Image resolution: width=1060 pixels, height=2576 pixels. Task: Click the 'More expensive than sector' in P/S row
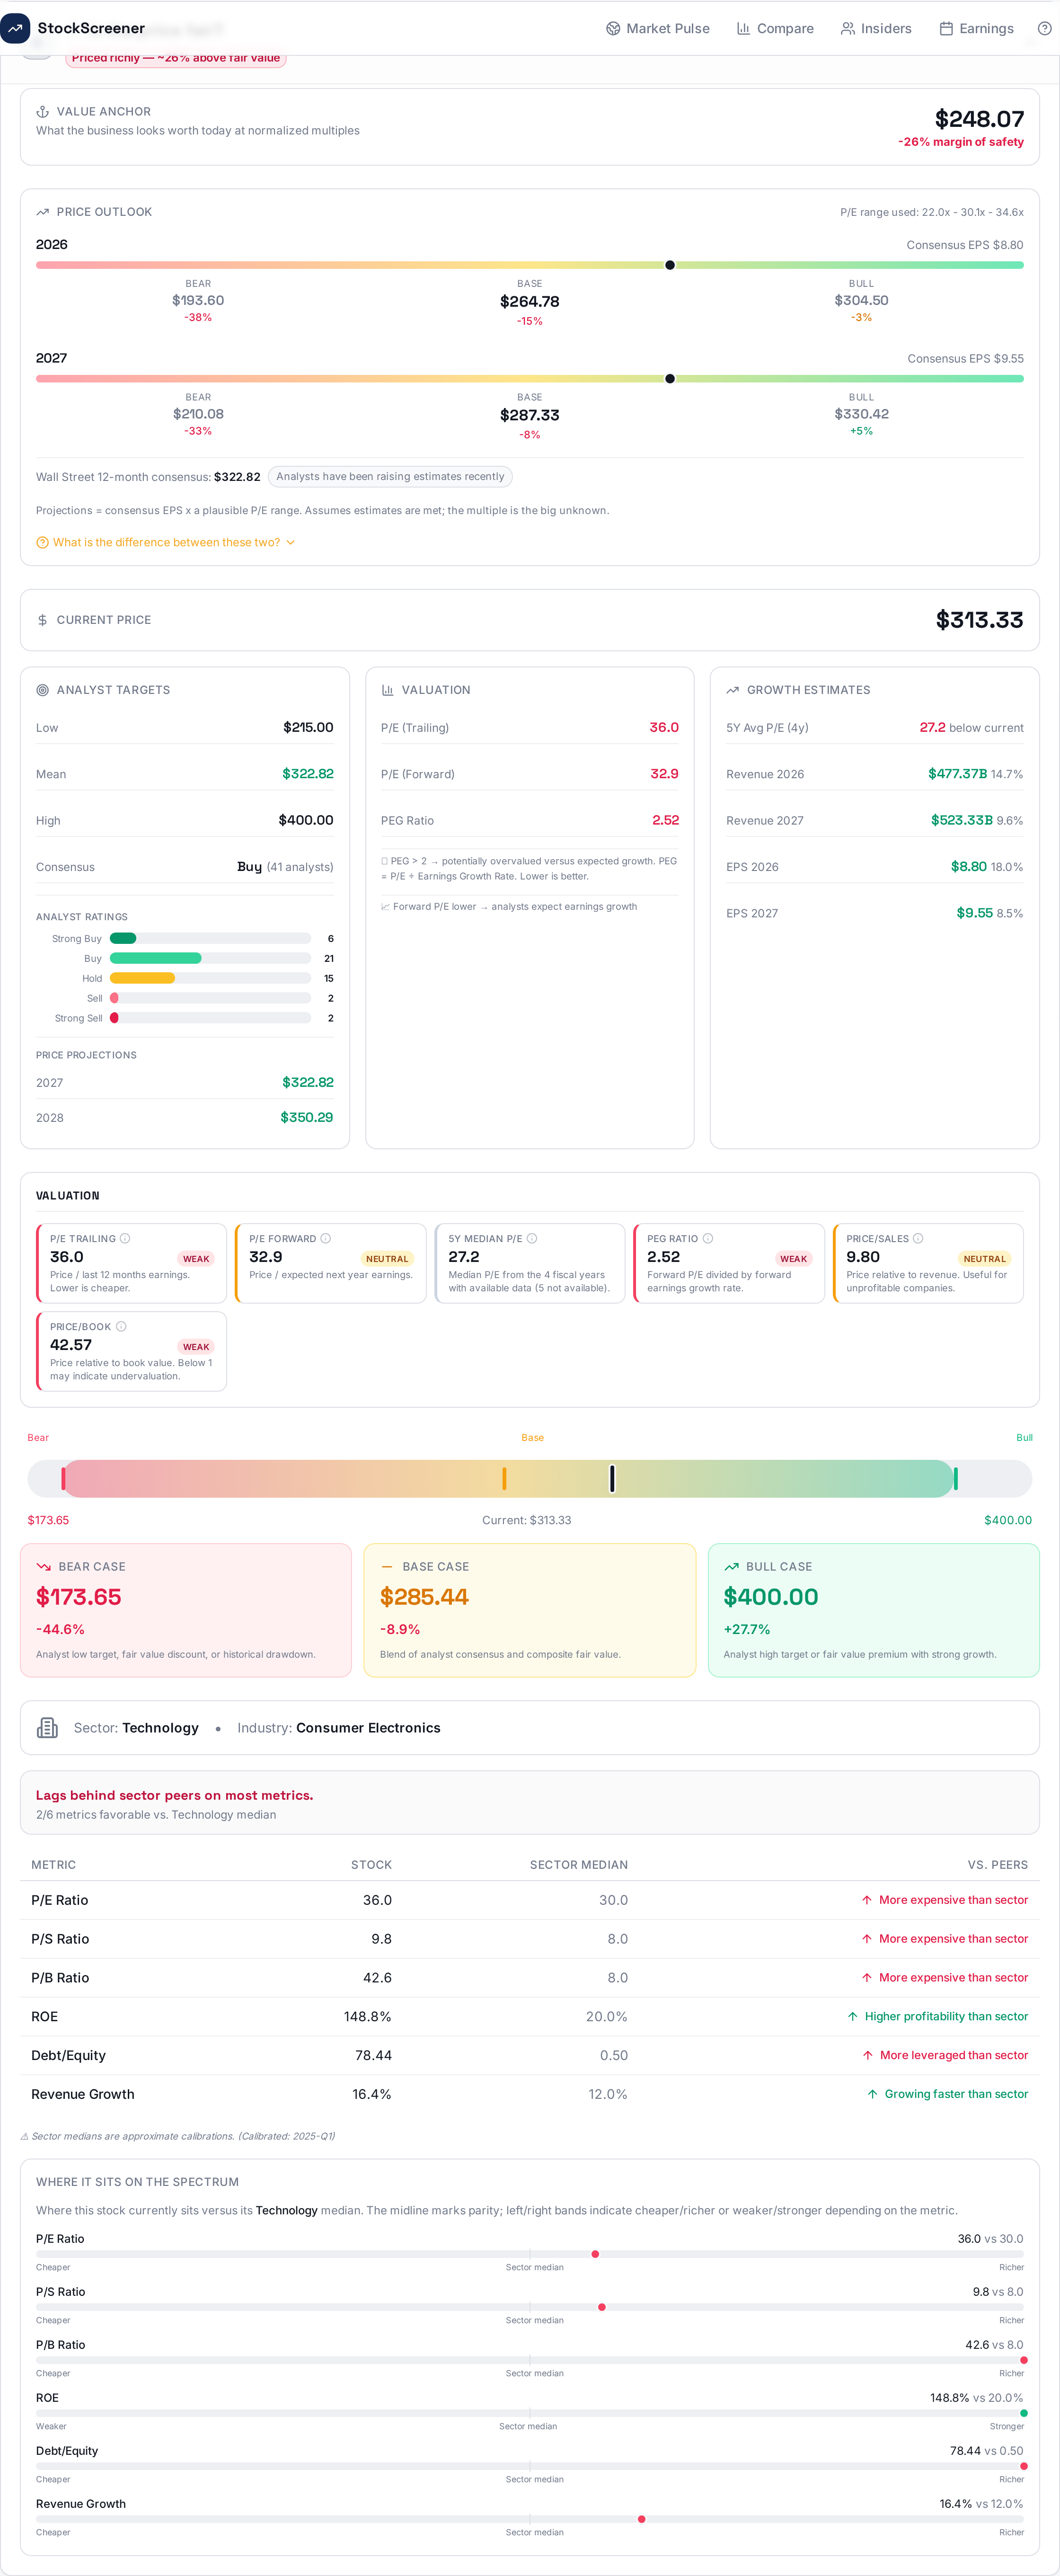point(953,1938)
